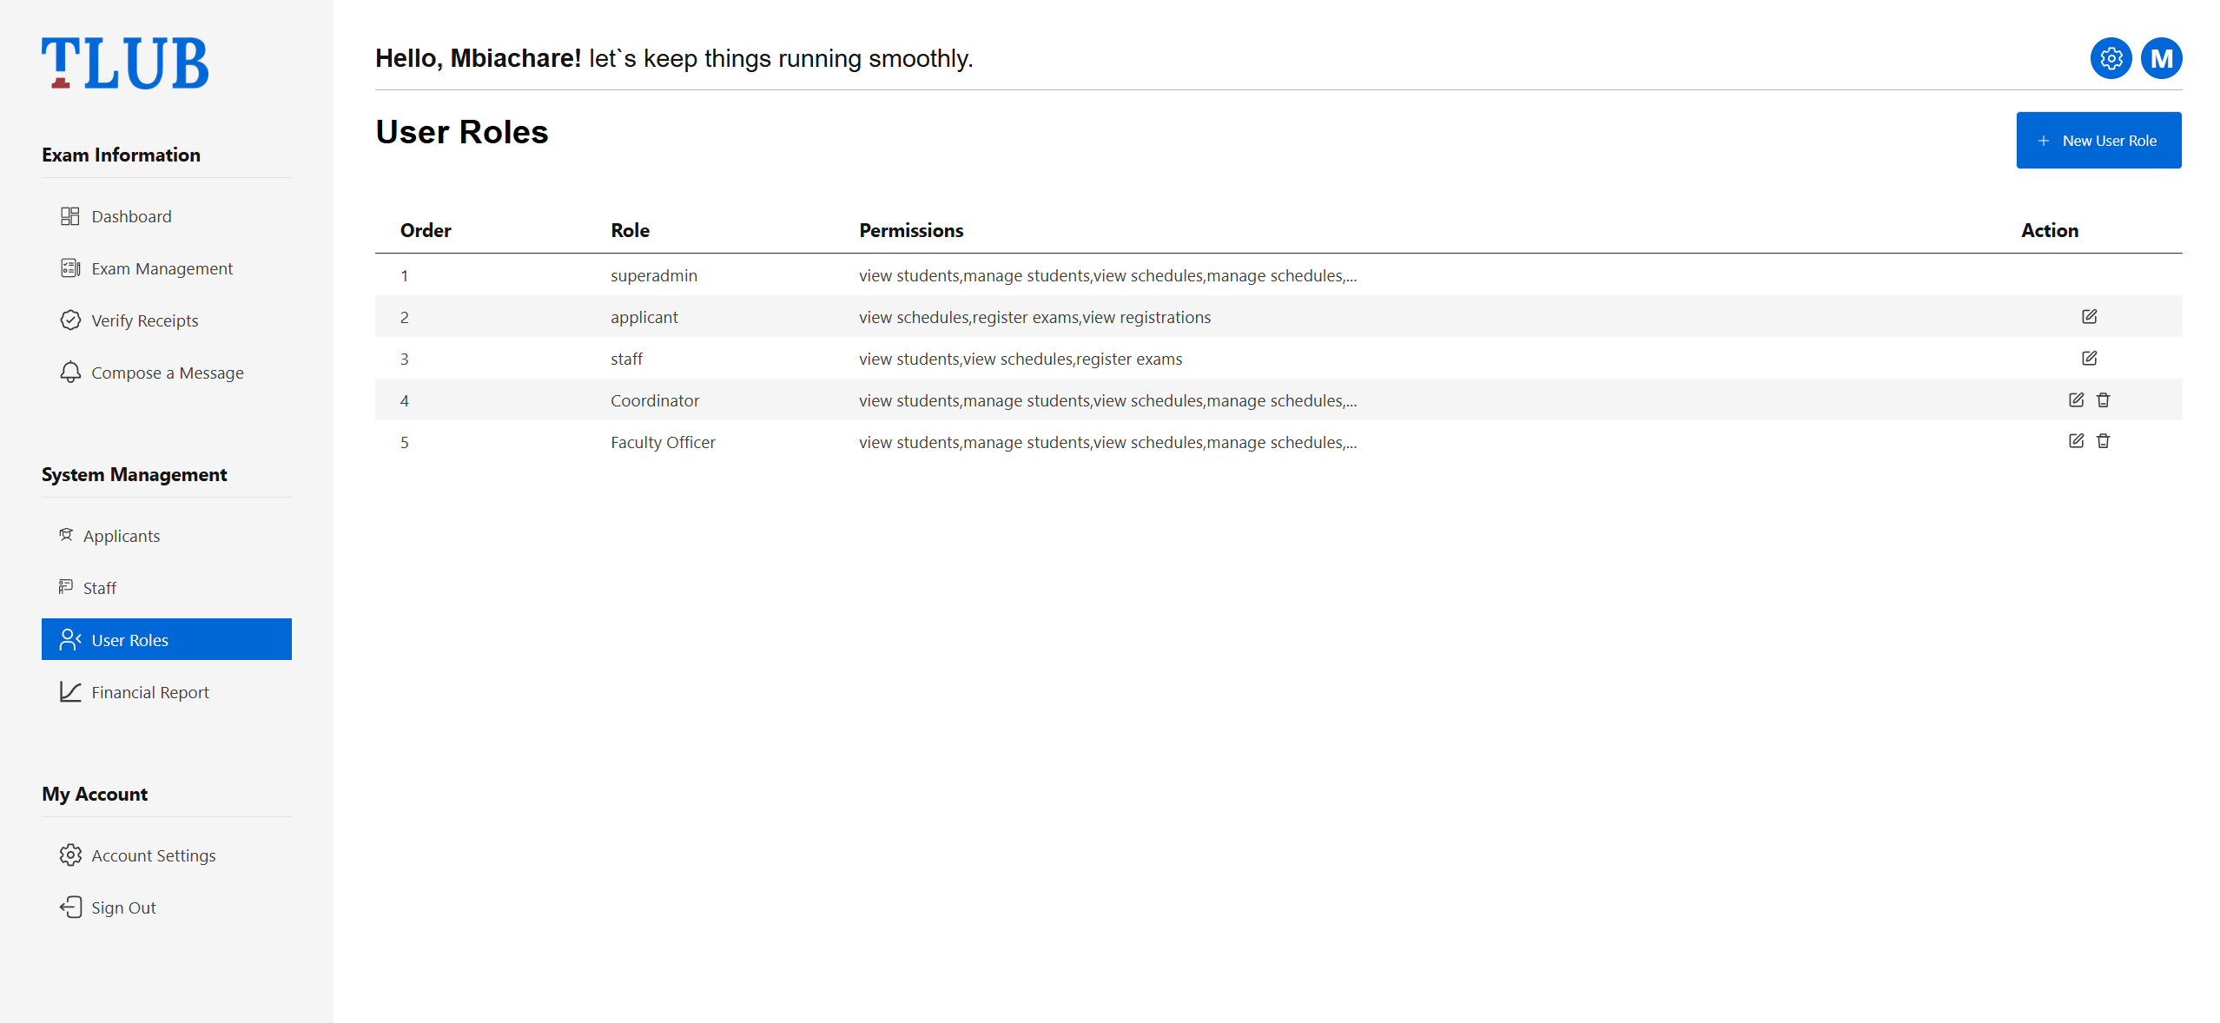Open the M profile avatar
Screen dimensions: 2220x1023
click(x=2162, y=58)
